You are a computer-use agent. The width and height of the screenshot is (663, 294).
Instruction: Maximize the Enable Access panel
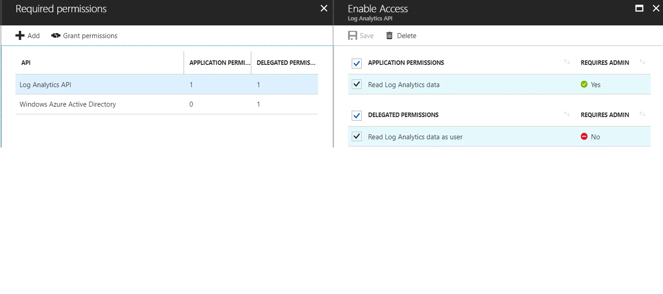[x=639, y=9]
